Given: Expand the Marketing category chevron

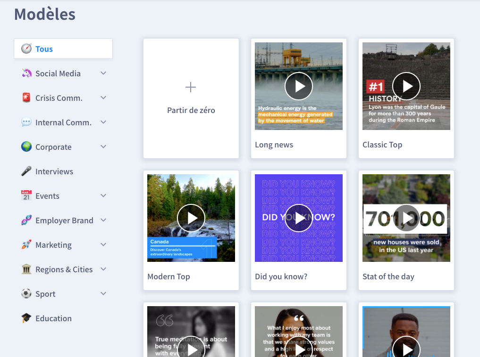Looking at the screenshot, I should point(103,244).
